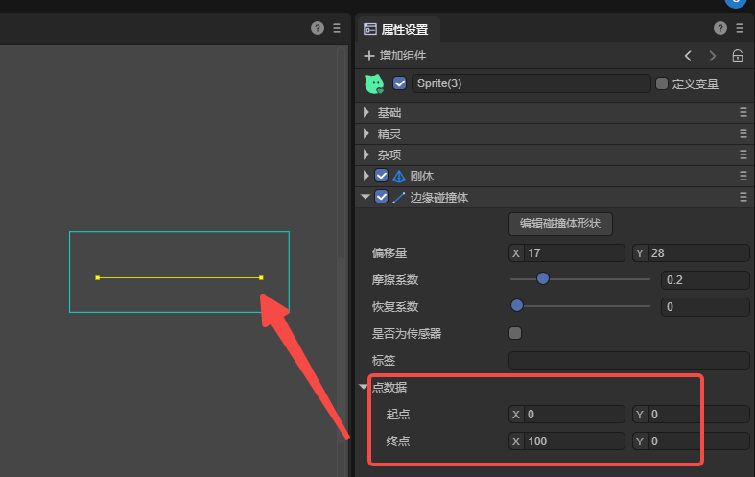Go back with the left arrow icon
The width and height of the screenshot is (755, 477).
click(688, 56)
